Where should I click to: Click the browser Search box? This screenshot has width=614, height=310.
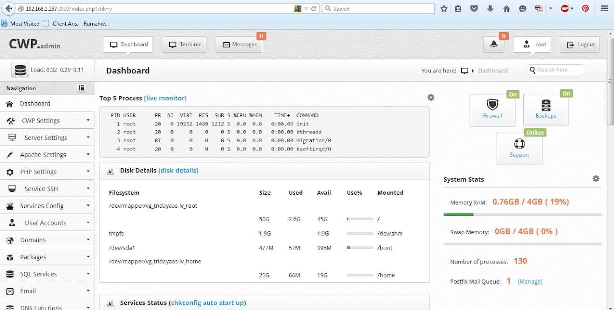pos(378,8)
